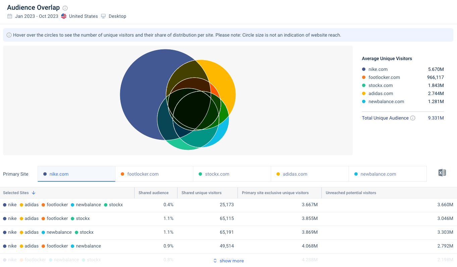Switch to the adidas.com primary site tab

(x=310, y=174)
